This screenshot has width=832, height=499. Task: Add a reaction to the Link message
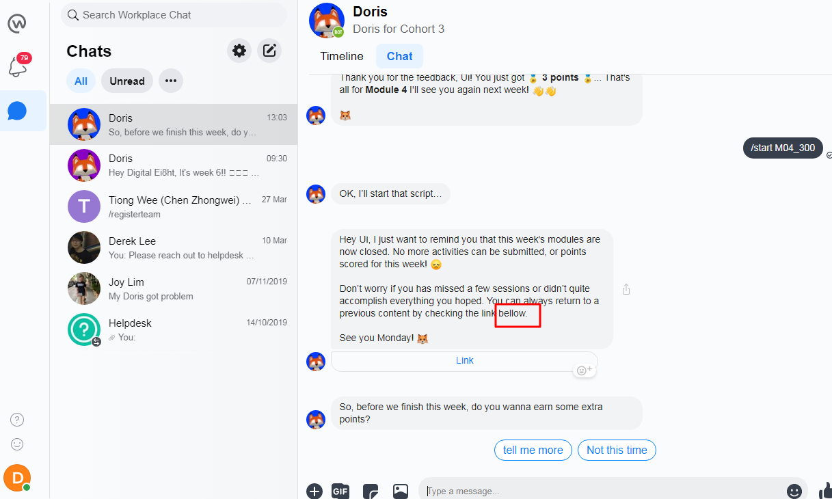(585, 370)
